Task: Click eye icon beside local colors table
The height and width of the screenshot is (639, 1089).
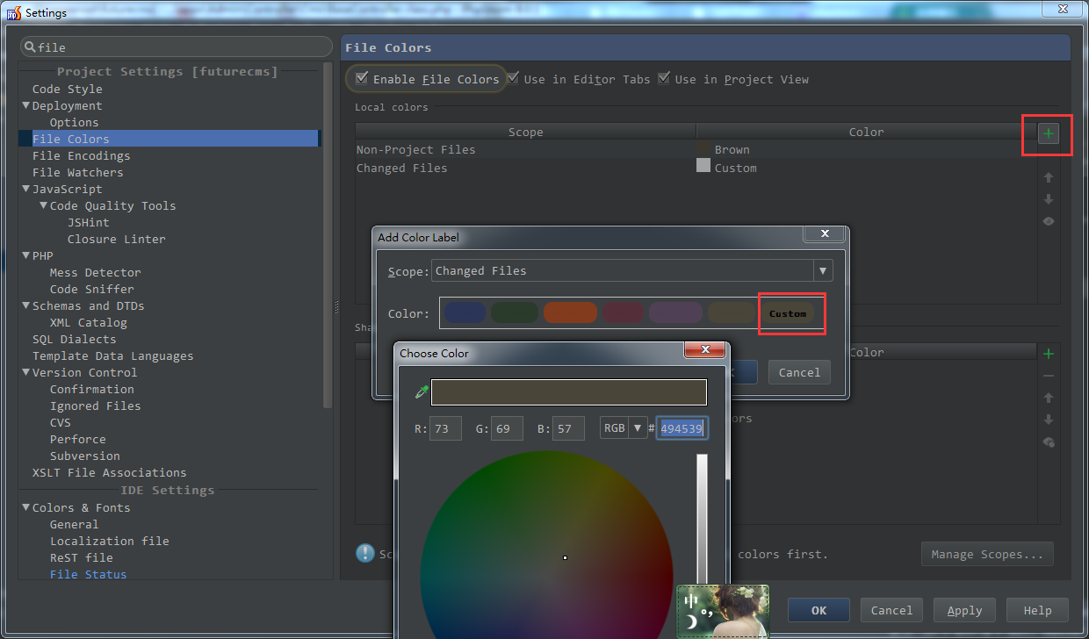Action: [x=1049, y=221]
